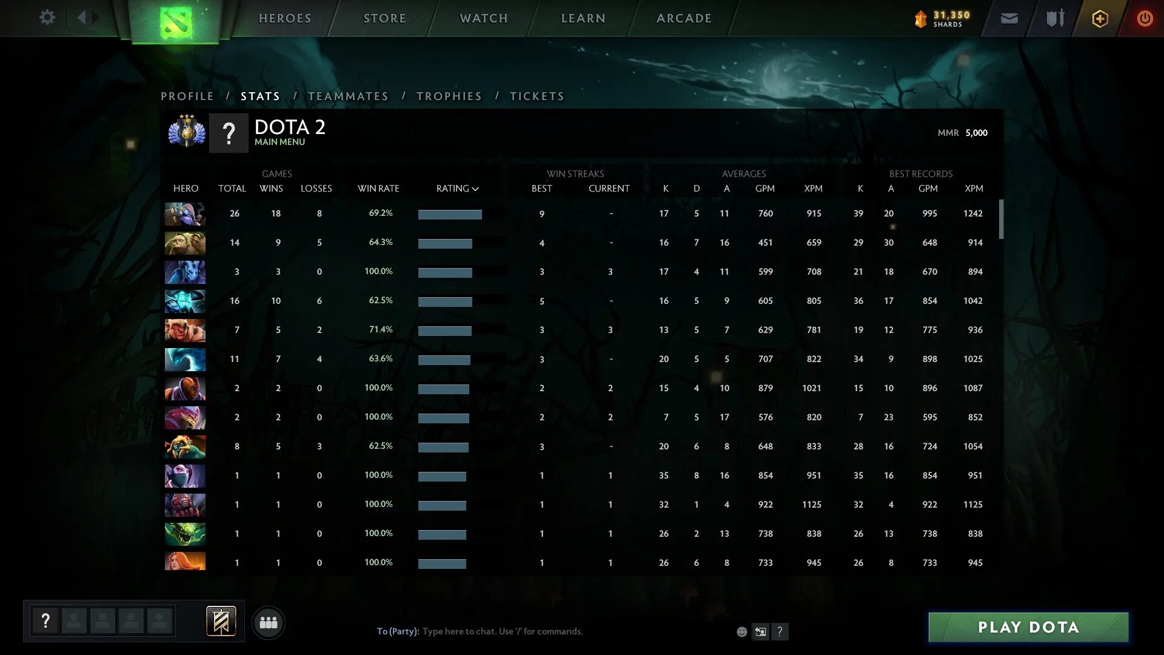Select the hero portrait with 8 total games

tap(185, 446)
